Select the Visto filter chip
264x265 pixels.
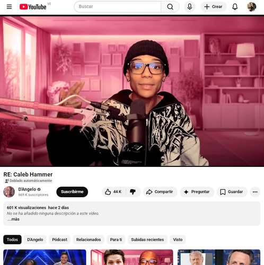178,240
